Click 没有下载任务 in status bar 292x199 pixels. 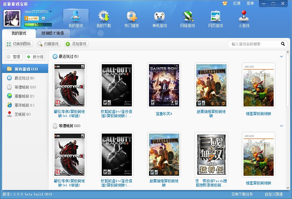242,194
